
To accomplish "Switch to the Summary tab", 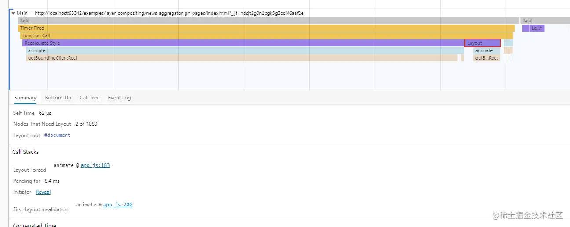I will coord(25,98).
